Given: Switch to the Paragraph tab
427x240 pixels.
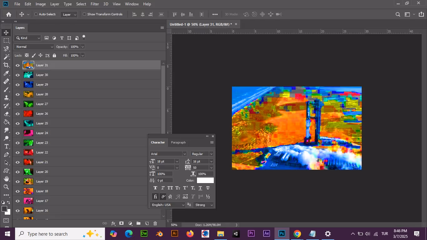Looking at the screenshot, I should (x=178, y=142).
